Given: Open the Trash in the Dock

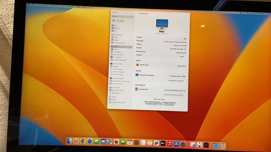Looking at the screenshot, I should click(x=223, y=145).
